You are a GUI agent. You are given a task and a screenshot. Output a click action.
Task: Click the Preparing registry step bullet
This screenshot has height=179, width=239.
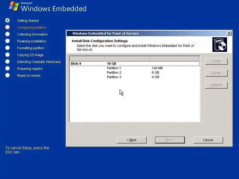coord(7,68)
